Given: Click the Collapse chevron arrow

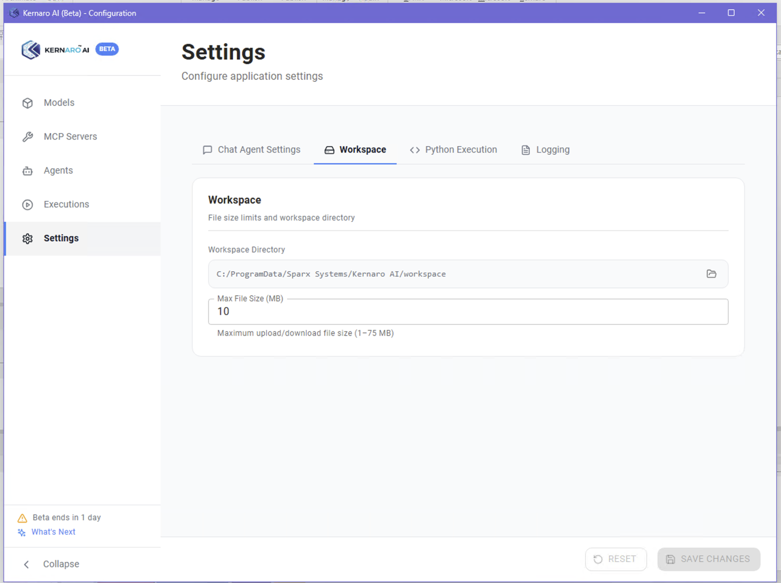Looking at the screenshot, I should tap(27, 564).
